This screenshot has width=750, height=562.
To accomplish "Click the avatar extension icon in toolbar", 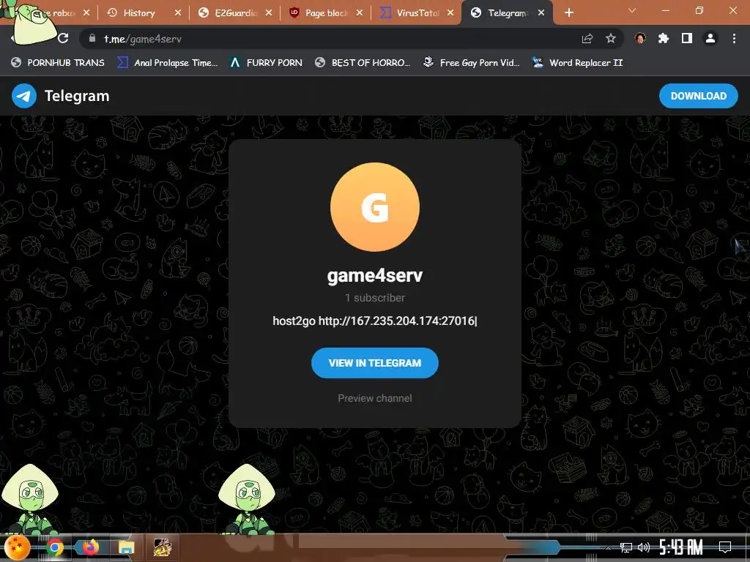I will (640, 38).
